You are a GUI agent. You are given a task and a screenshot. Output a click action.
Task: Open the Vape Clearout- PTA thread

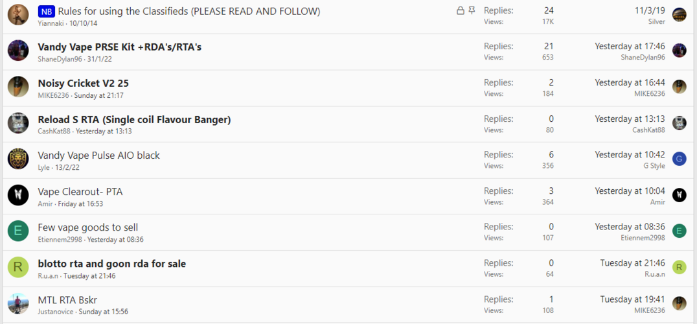pyautogui.click(x=80, y=192)
